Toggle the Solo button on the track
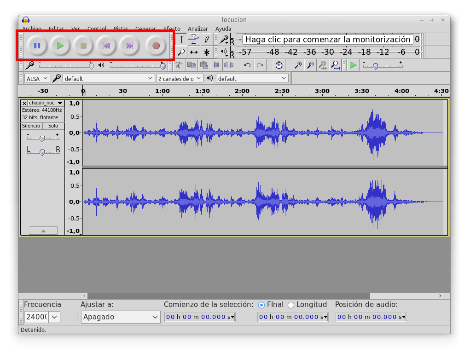Image resolution: width=470 pixels, height=353 pixels. 53,126
